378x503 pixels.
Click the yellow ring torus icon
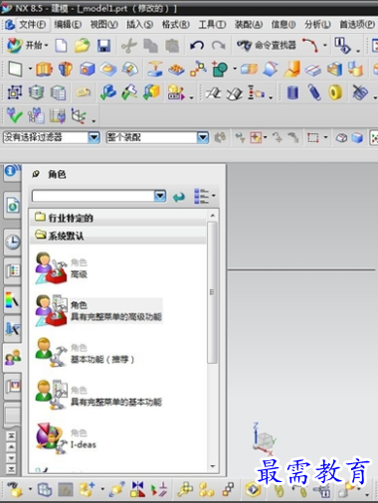pyautogui.click(x=335, y=92)
